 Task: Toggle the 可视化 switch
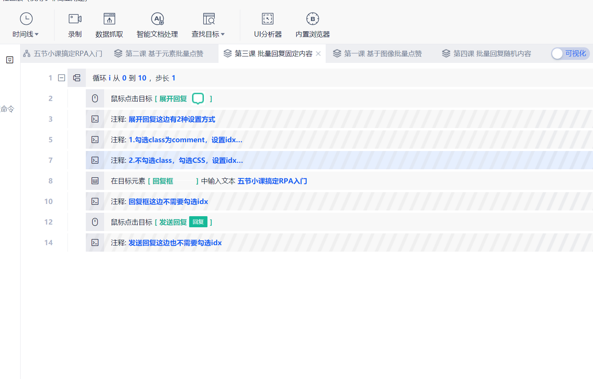(x=570, y=54)
